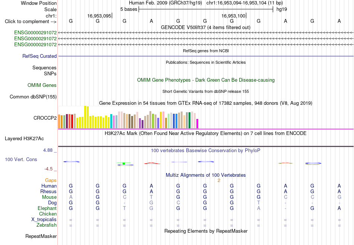Click the Human Feb. 2009 (GRCh37/hg19) header text
This screenshot has height=245, width=354.
point(165,3)
